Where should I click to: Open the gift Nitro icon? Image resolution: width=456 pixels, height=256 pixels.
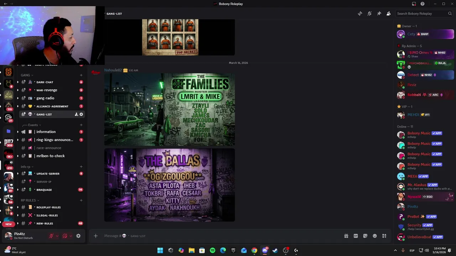click(346, 236)
